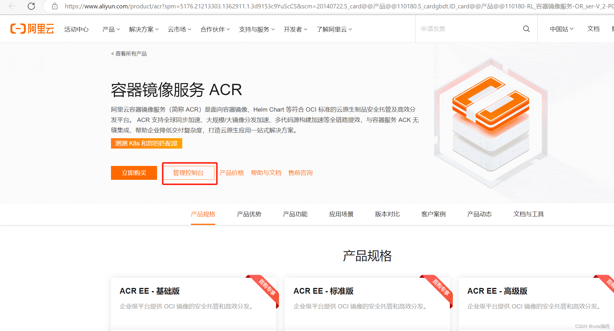This screenshot has width=614, height=331.
Task: Go back via 查看所有产品 link
Action: (x=129, y=54)
